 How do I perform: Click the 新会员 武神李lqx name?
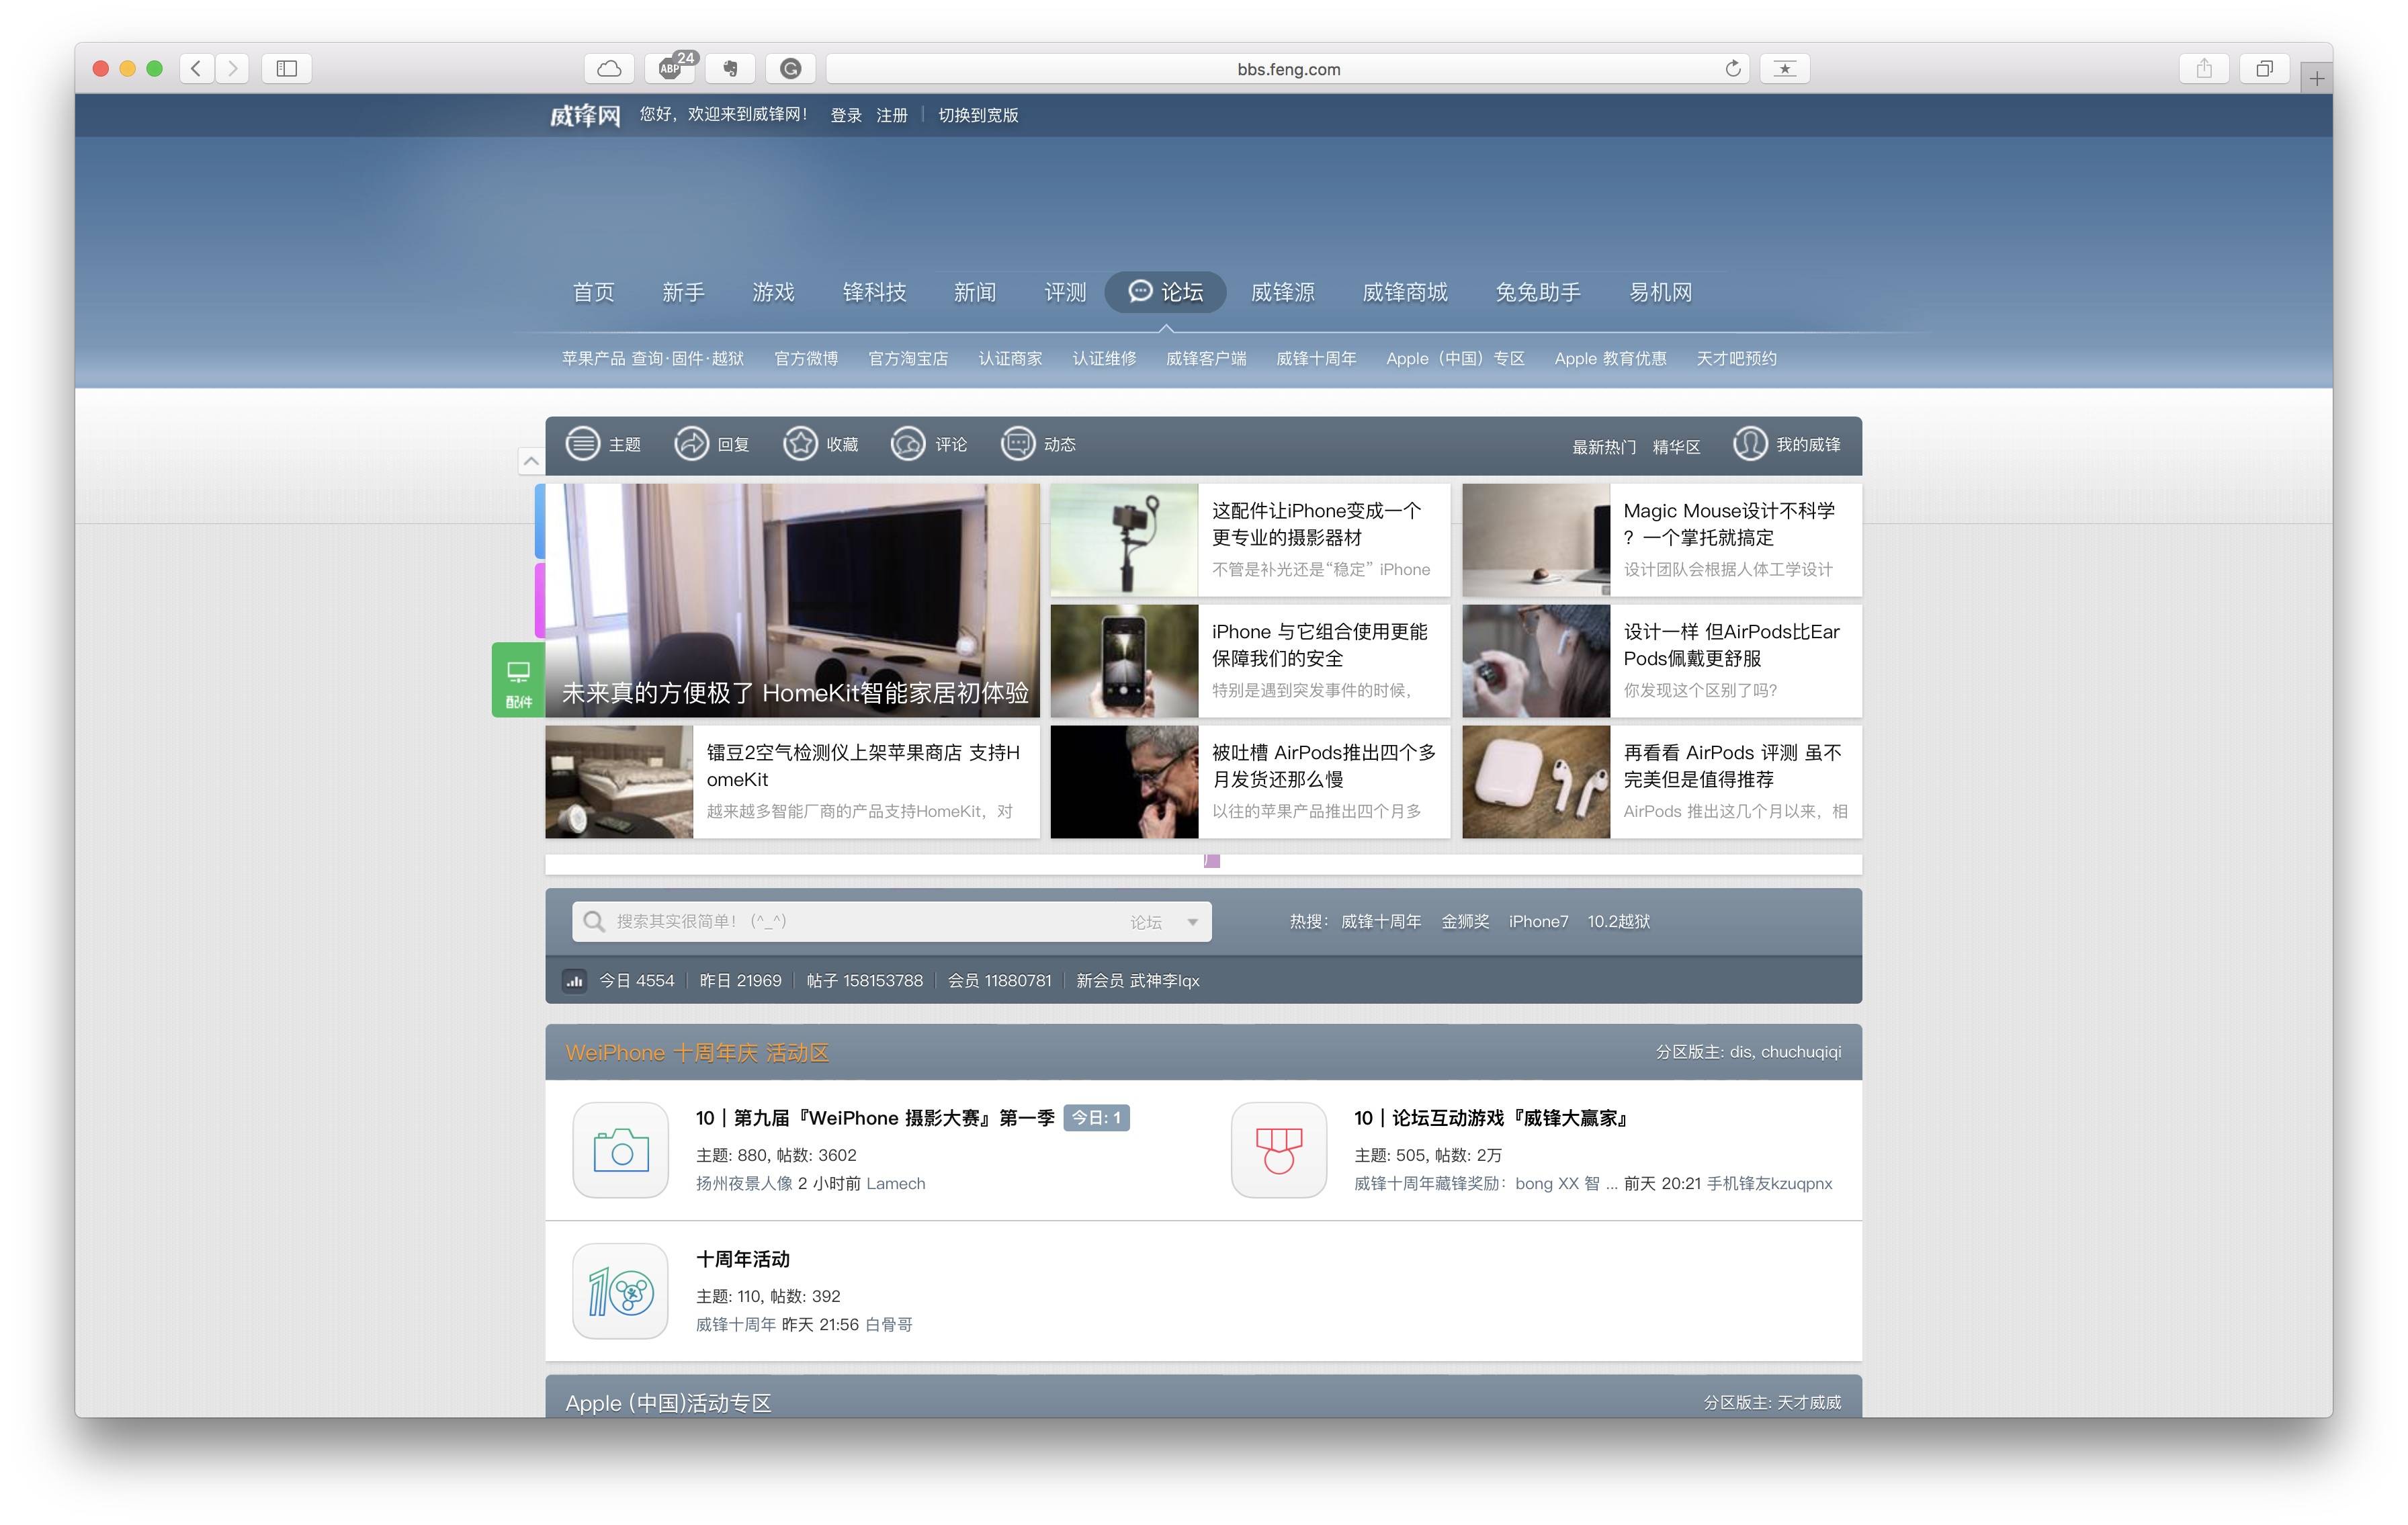(x=1164, y=981)
